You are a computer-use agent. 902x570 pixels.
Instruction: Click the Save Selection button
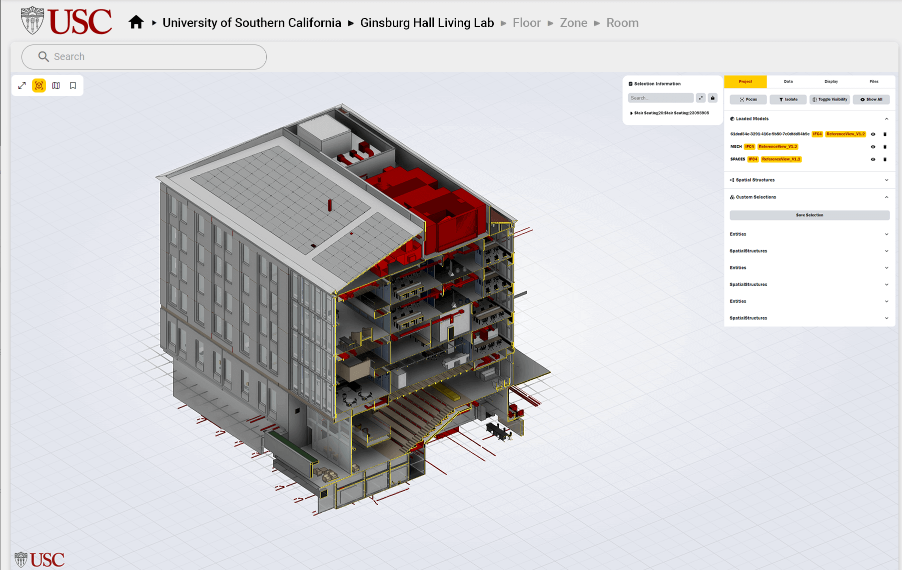(x=810, y=215)
